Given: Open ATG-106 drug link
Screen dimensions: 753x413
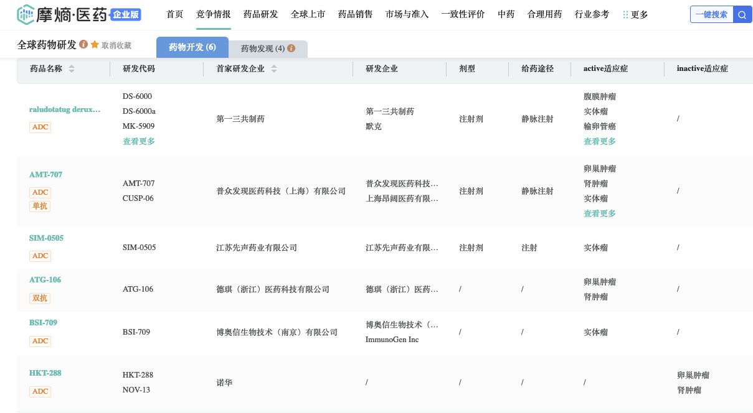Looking at the screenshot, I should [x=45, y=280].
